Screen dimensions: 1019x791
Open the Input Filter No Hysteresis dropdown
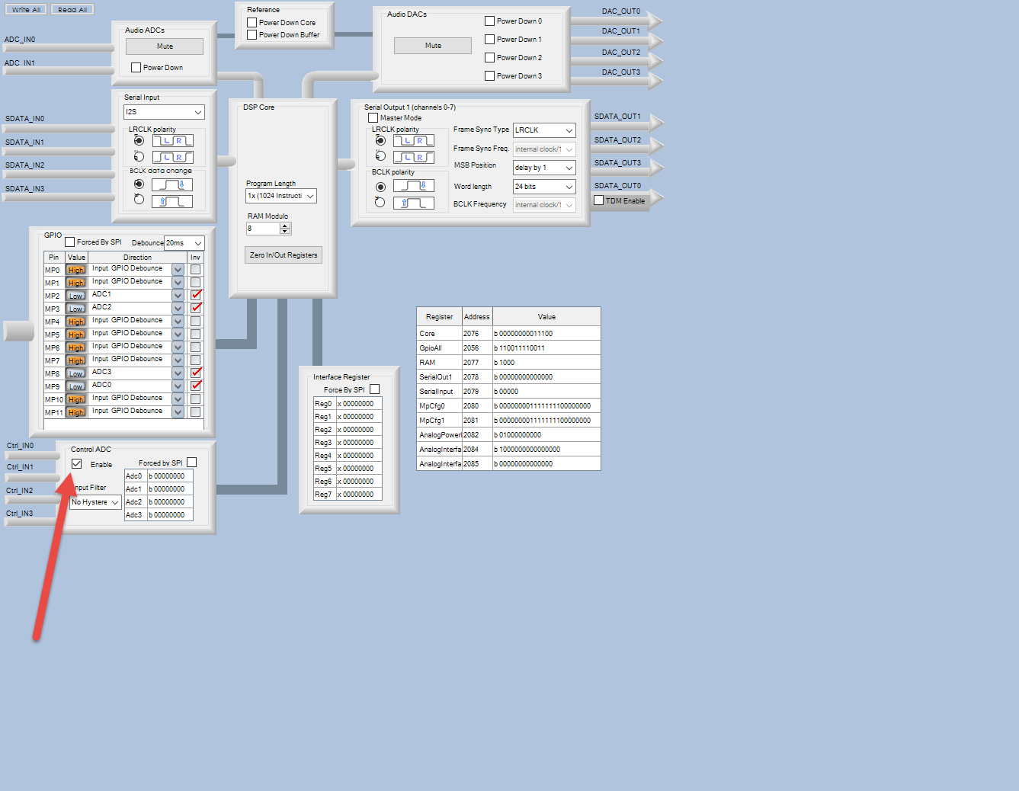[95, 502]
